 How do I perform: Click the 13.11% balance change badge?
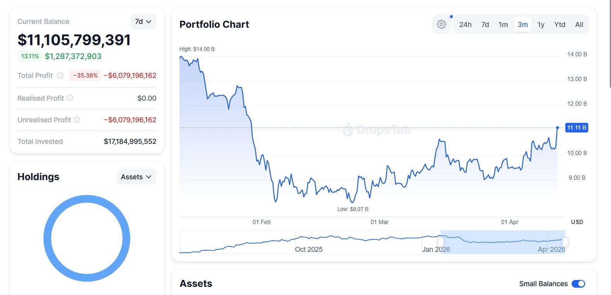[30, 56]
